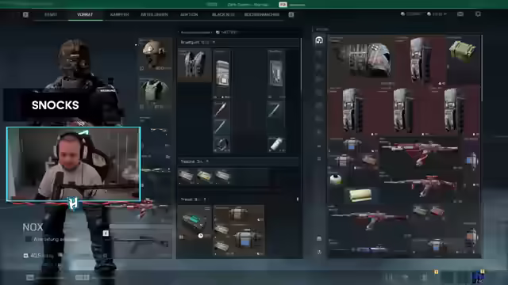Select middle armor plate in second stash row
The image size is (508, 285).
tap(403, 111)
